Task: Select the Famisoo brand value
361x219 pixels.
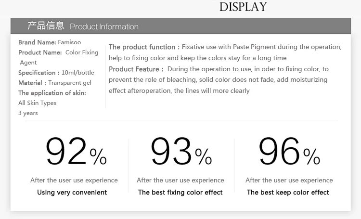Action: point(69,42)
